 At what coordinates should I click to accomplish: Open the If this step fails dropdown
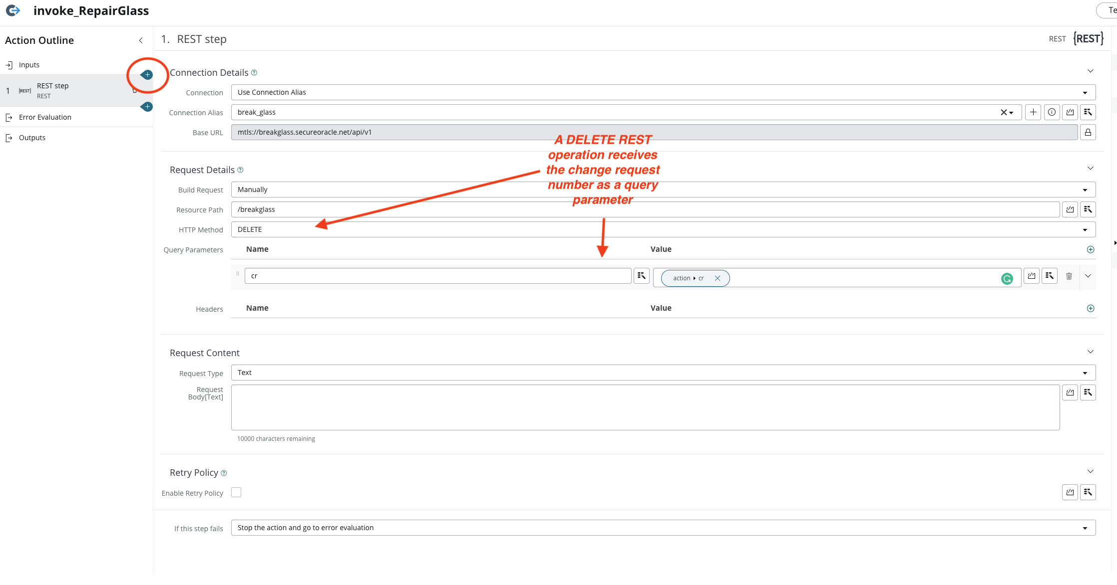(x=663, y=528)
